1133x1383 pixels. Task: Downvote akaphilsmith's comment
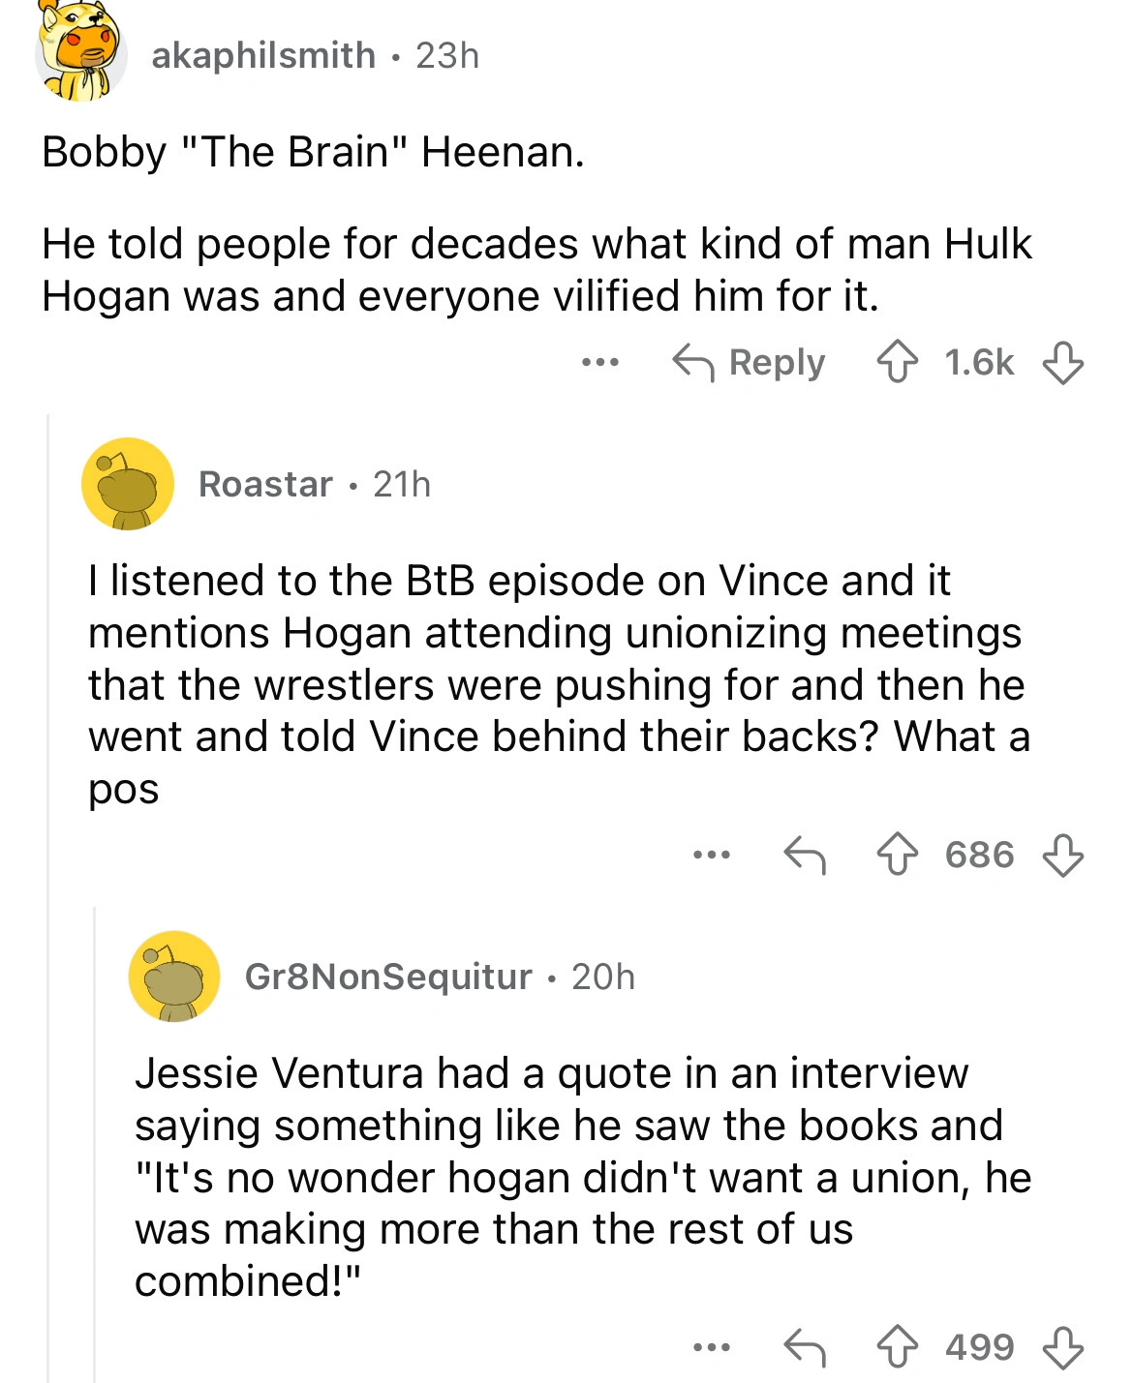click(1062, 363)
